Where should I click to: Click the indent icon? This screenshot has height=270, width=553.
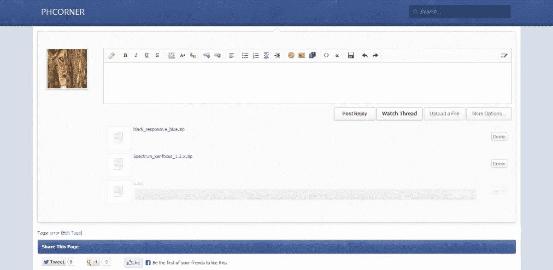click(277, 55)
